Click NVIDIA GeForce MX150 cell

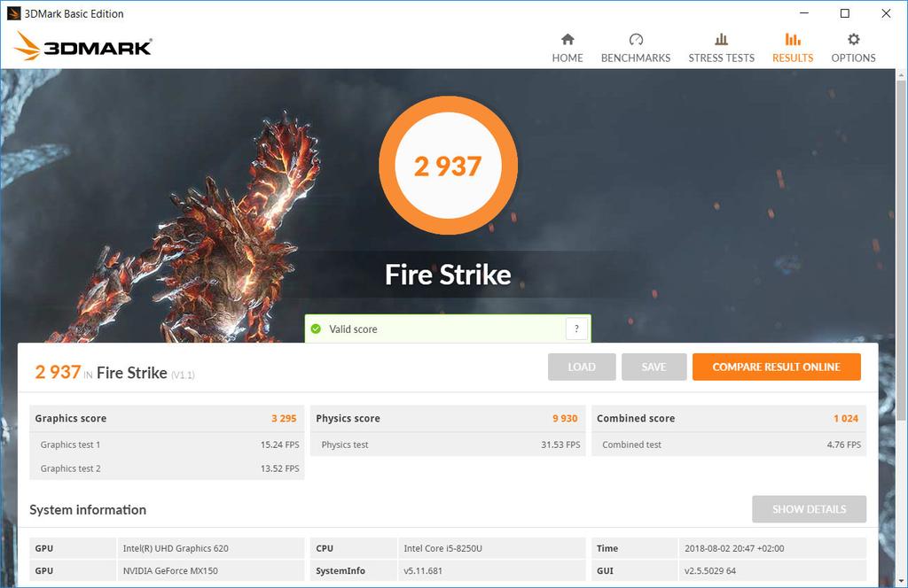tap(210, 570)
